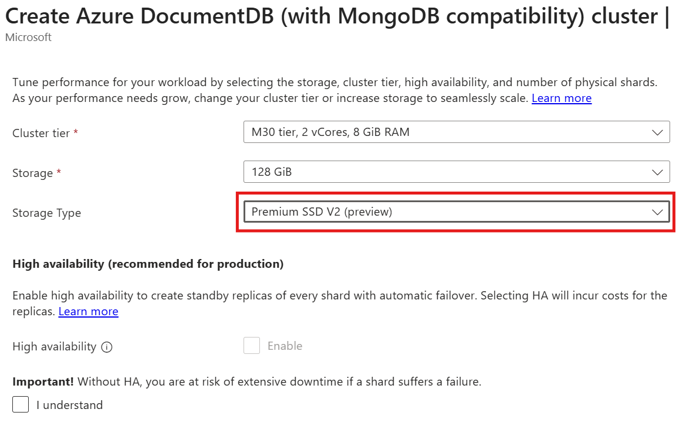Expand the Storage size dropdown
The width and height of the screenshot is (676, 426).
click(x=458, y=172)
